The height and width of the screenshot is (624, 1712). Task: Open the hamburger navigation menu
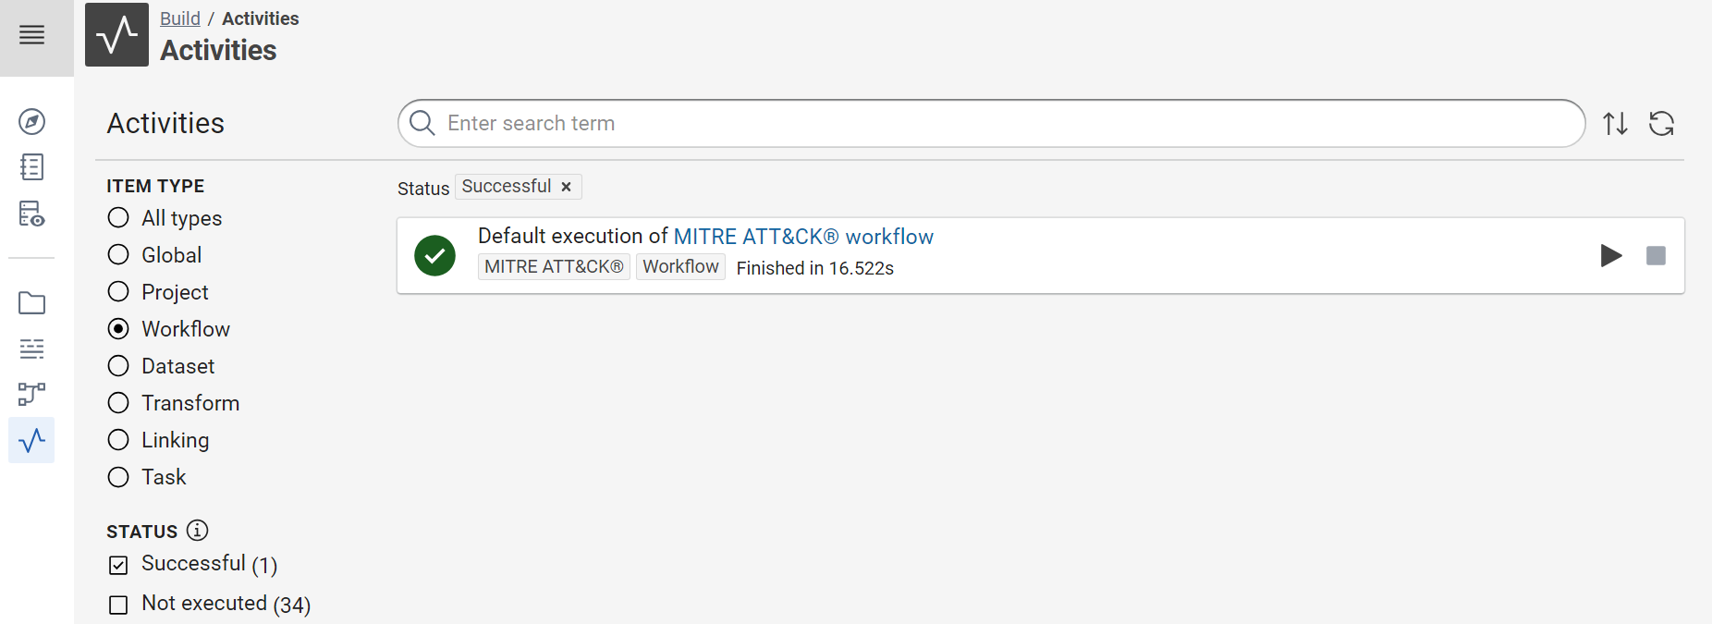[x=32, y=35]
